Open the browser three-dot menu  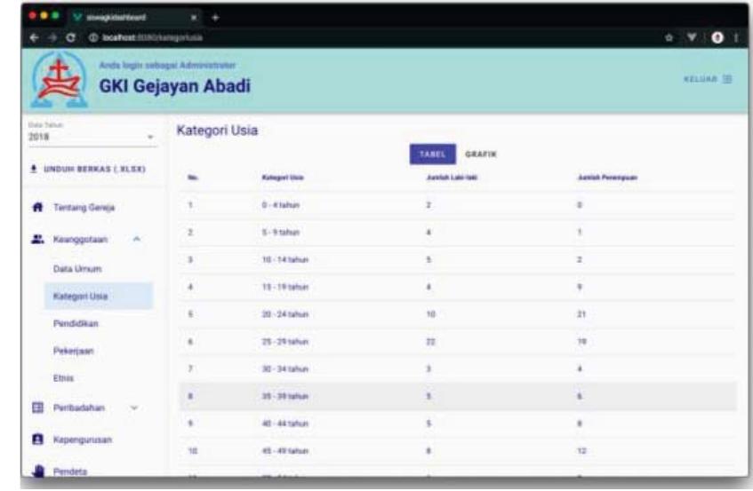(x=736, y=37)
